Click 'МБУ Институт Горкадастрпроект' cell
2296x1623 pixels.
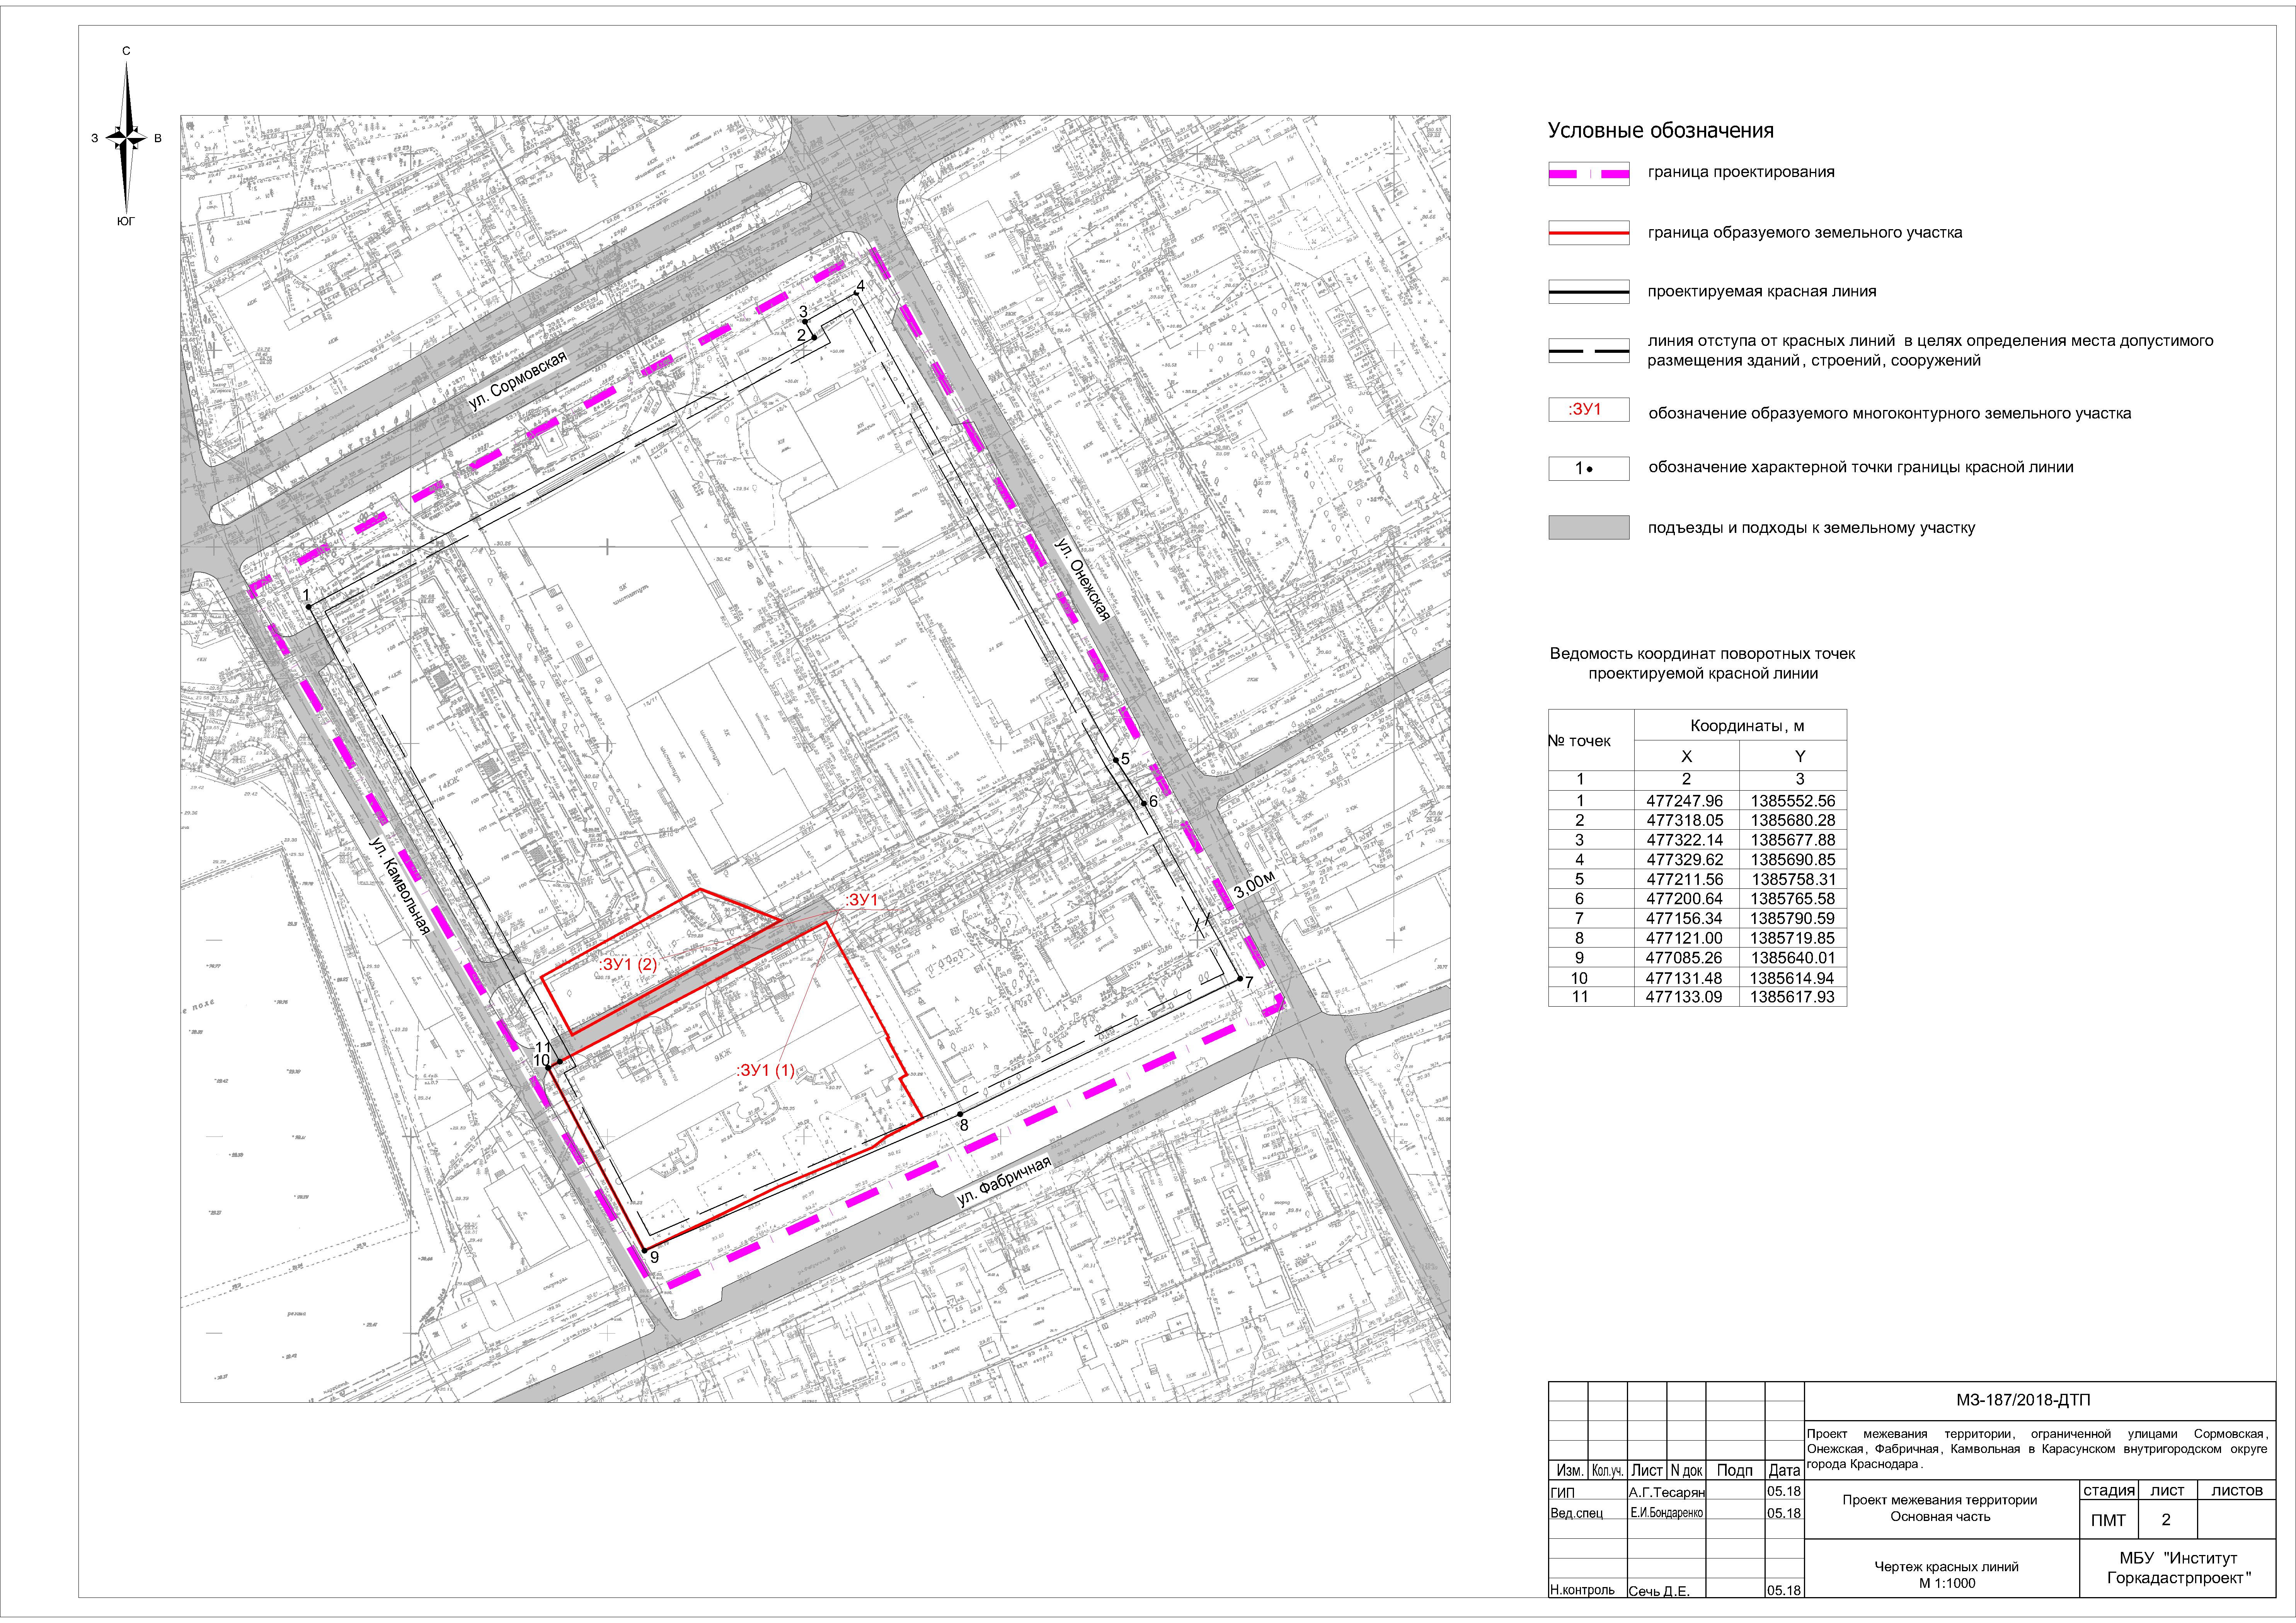(x=2178, y=1568)
